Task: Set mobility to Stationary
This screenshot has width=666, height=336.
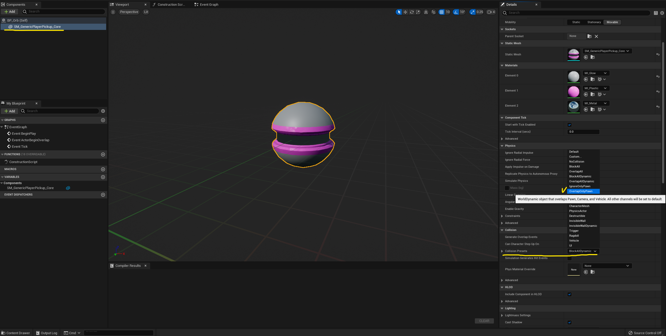Action: pyautogui.click(x=594, y=22)
